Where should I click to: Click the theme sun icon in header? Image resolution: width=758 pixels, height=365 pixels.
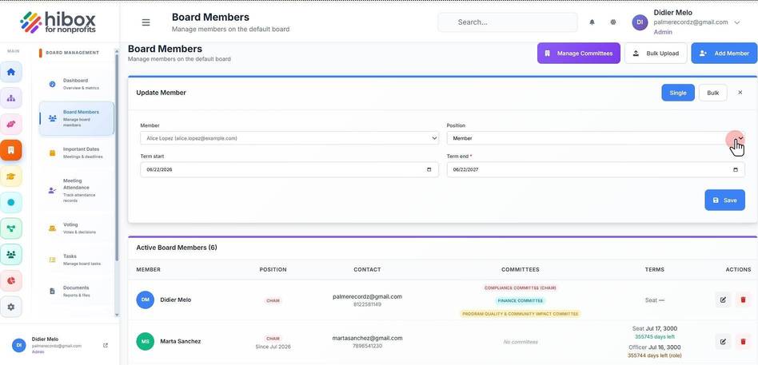613,22
